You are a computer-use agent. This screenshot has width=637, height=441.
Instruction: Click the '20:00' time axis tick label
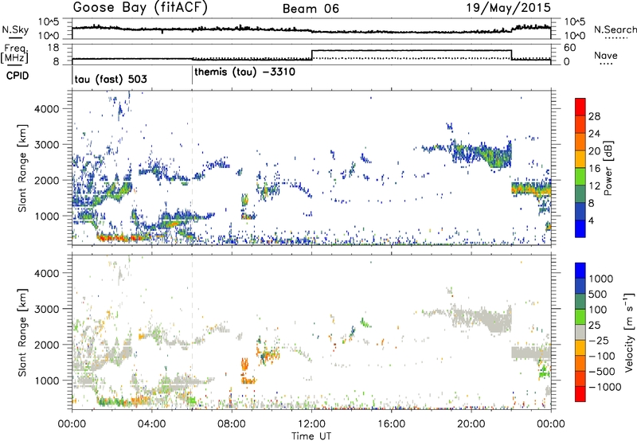tap(471, 424)
